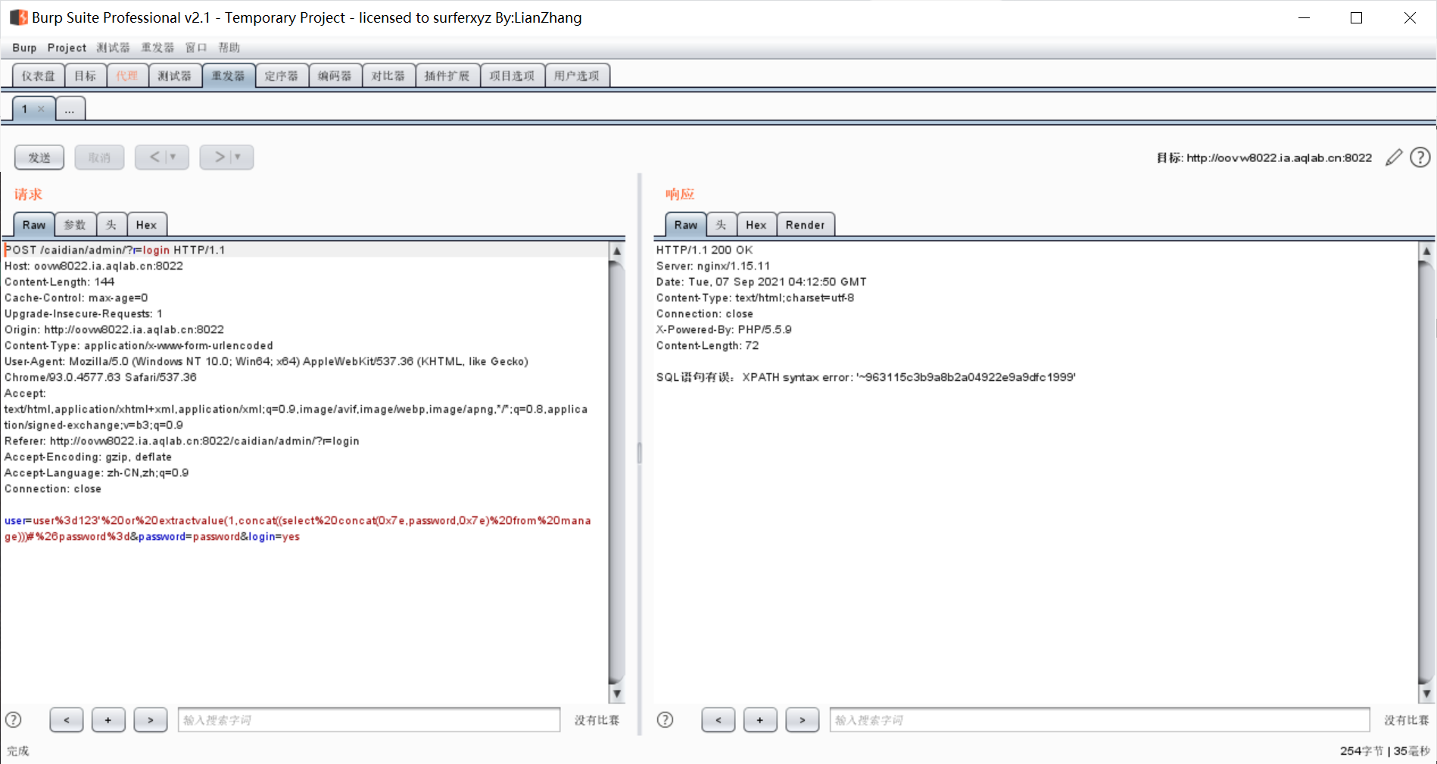The image size is (1437, 764).
Task: Select the request 参数 tab
Action: coord(75,225)
